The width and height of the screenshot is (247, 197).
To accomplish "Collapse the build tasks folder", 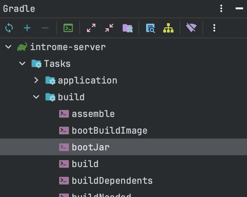I will pyautogui.click(x=36, y=97).
